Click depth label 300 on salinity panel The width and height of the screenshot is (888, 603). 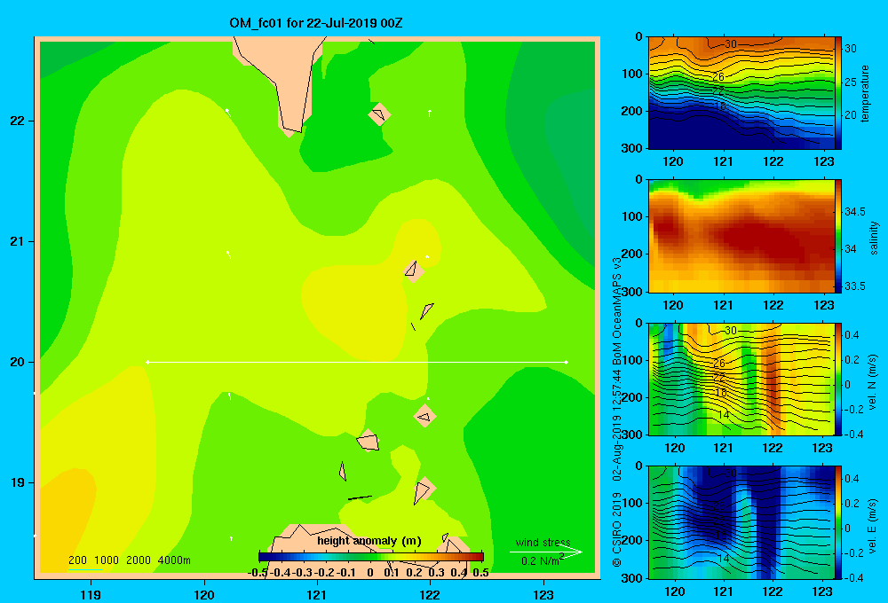[x=632, y=292]
